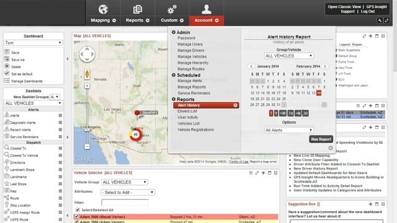Click the map zoom slider handle
Image resolution: width=397 pixels, height=223 pixels.
pyautogui.click(x=87, y=130)
